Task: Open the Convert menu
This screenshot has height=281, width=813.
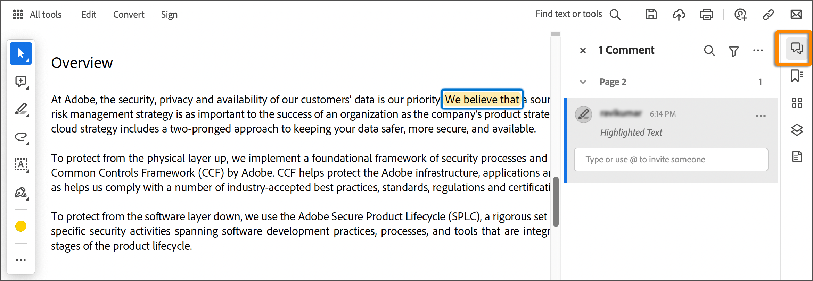Action: point(129,15)
